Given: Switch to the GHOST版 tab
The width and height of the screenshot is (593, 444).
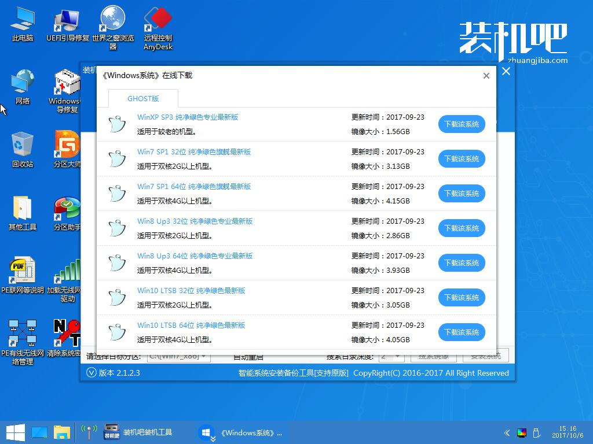Looking at the screenshot, I should pyautogui.click(x=143, y=98).
